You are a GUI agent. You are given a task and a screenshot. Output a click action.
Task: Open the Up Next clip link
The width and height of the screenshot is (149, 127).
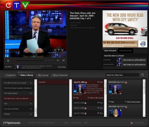coord(37,67)
